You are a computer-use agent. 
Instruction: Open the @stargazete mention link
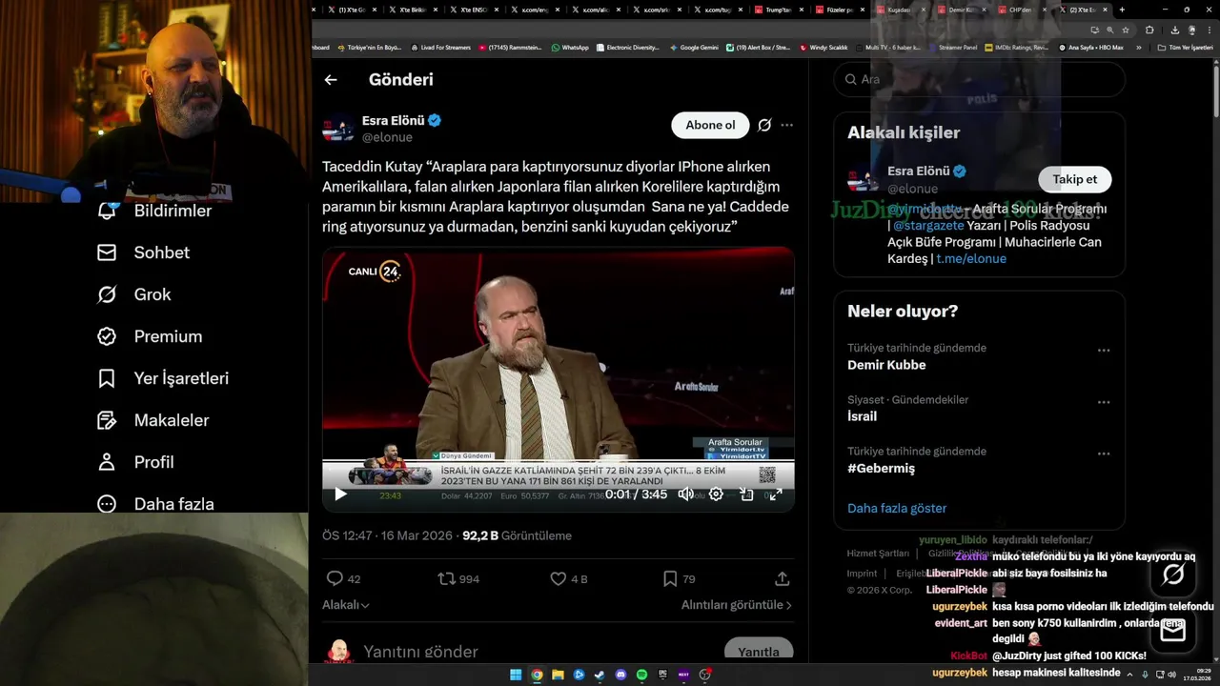coord(928,226)
